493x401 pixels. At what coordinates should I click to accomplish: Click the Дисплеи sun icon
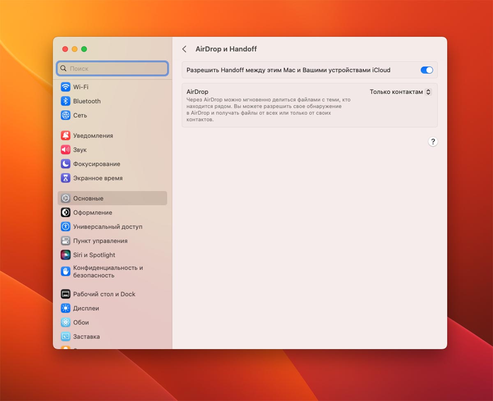tap(66, 308)
